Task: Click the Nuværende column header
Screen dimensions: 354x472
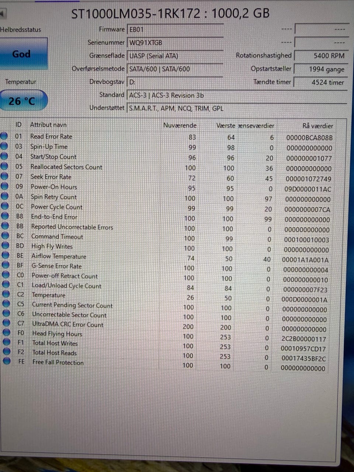Action: point(180,125)
